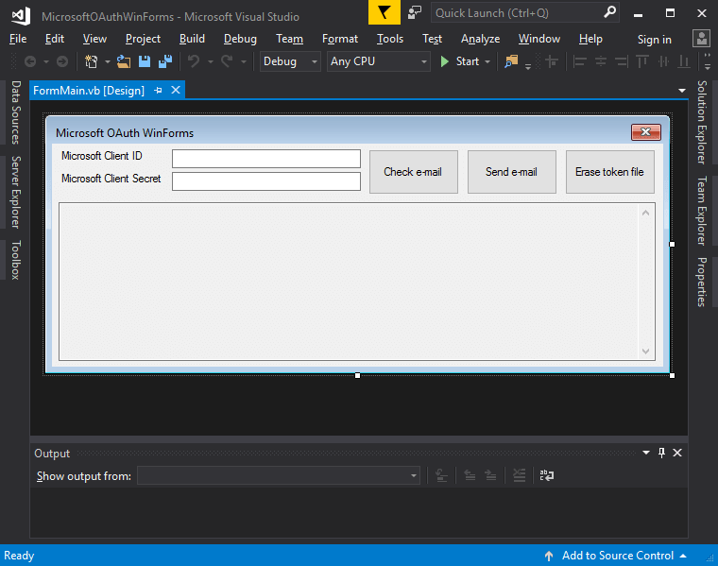Open the Analyze menu
718x566 pixels.
pos(480,39)
